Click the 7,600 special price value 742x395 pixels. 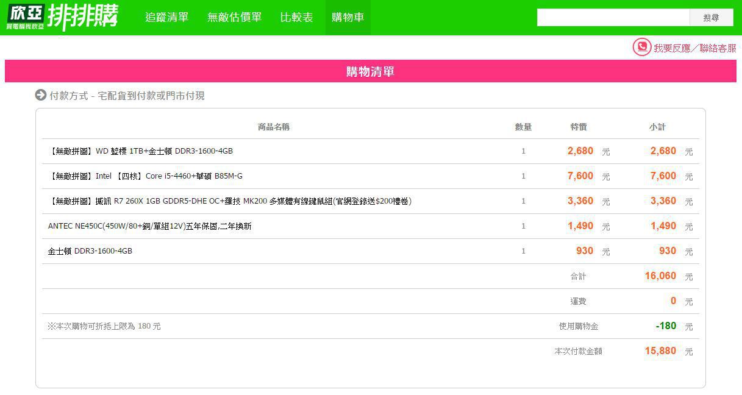(580, 176)
